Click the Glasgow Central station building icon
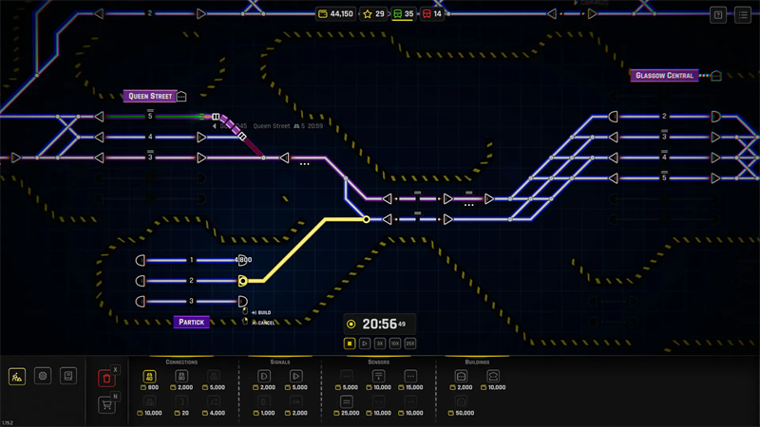This screenshot has width=760, height=427. pos(716,76)
